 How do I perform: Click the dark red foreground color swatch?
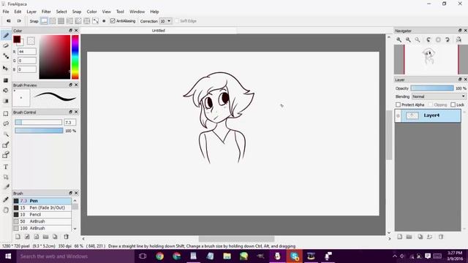tap(16, 39)
